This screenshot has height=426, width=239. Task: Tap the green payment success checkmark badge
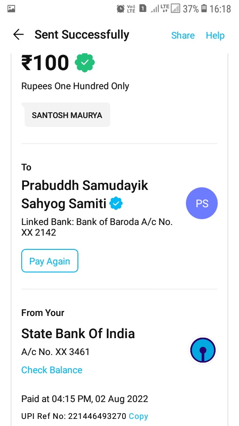85,63
